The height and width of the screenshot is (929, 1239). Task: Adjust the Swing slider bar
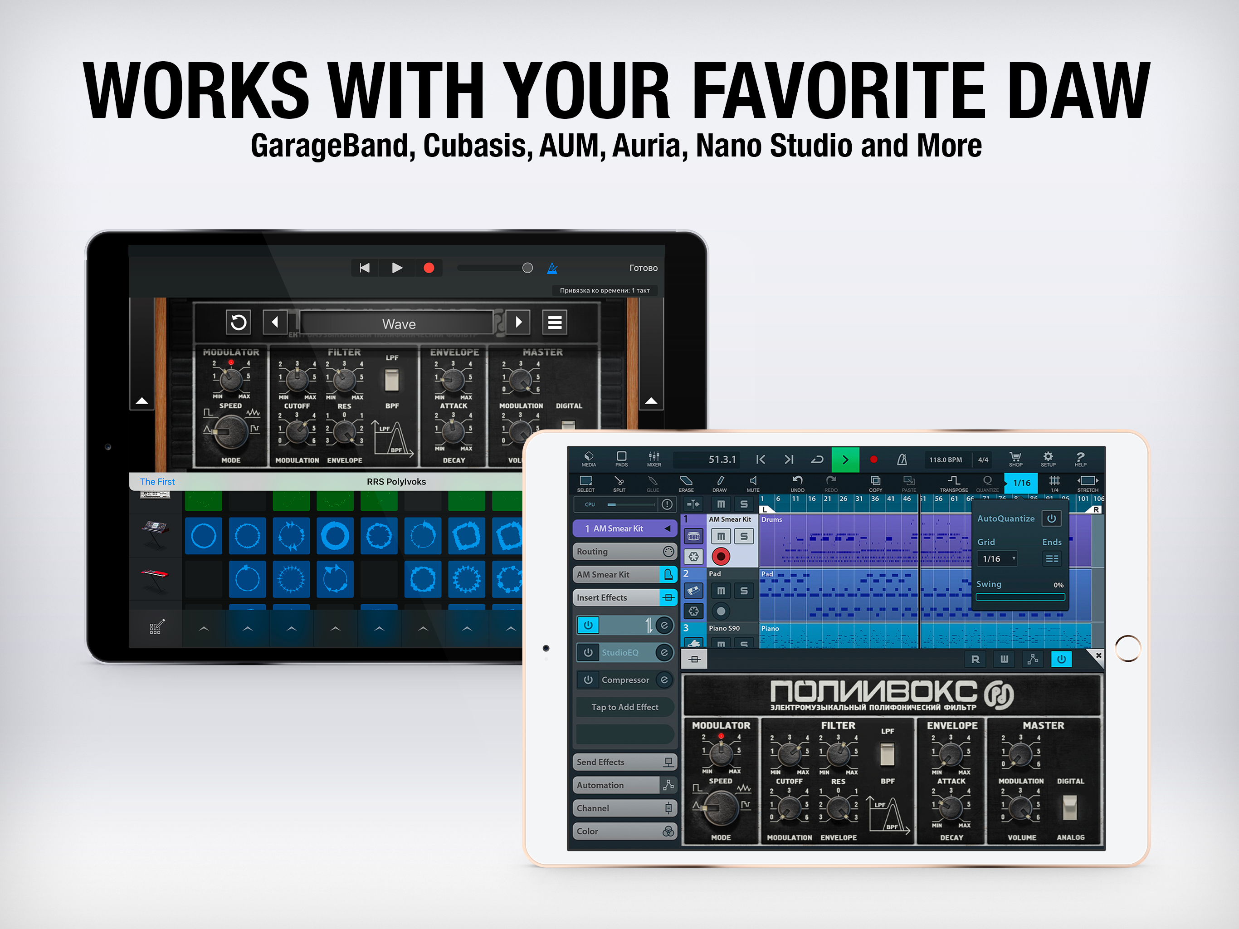pyautogui.click(x=1019, y=597)
